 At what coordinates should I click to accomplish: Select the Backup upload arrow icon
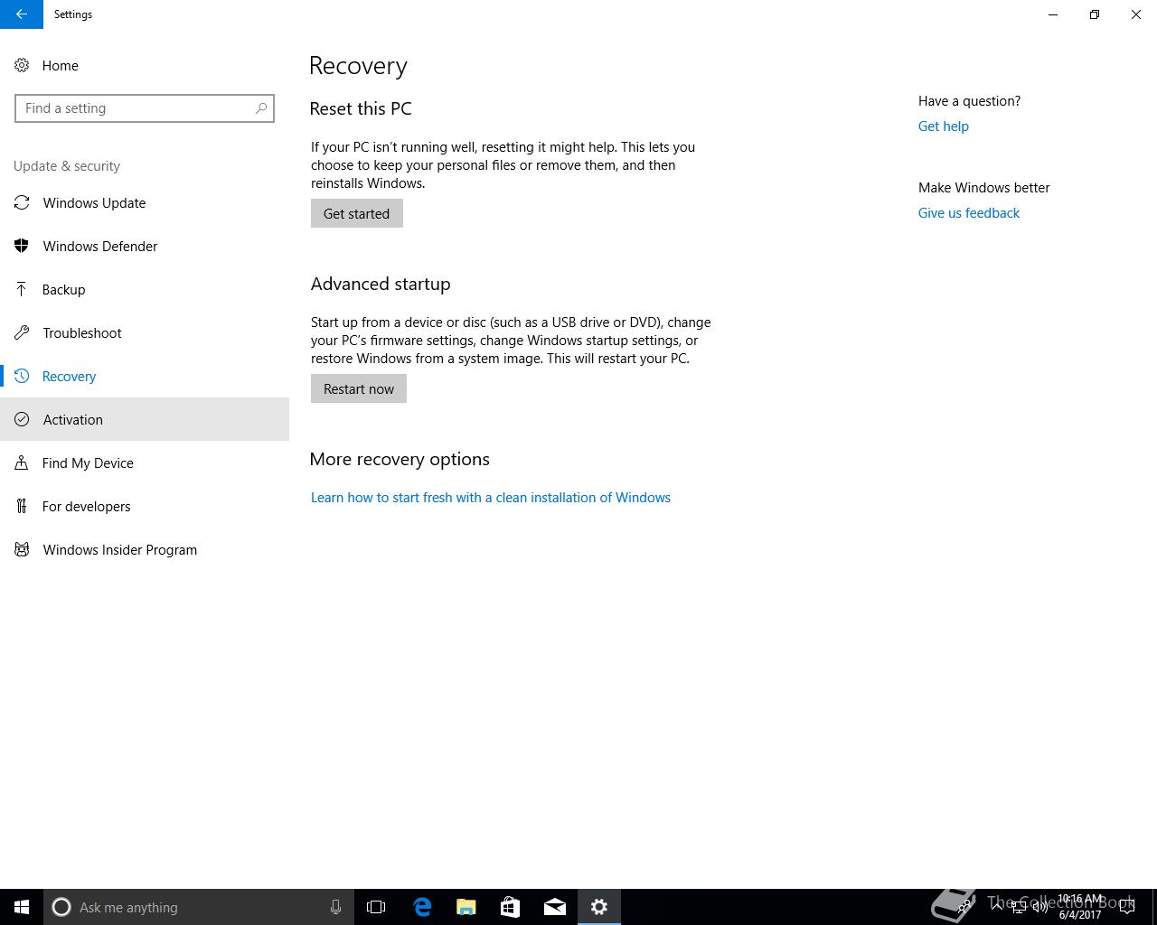[x=22, y=289]
